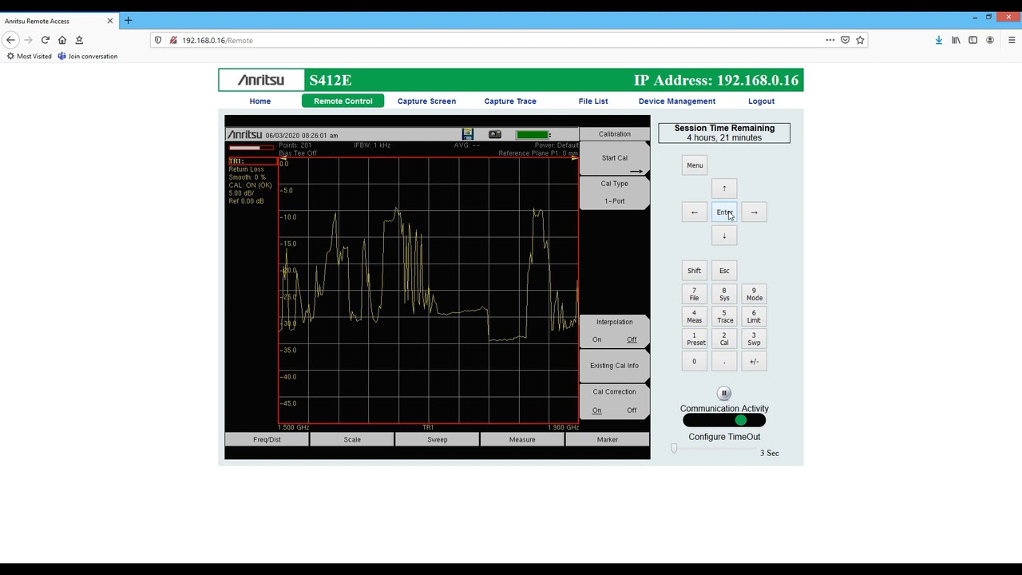The height and width of the screenshot is (575, 1022).
Task: Open Firefox downloads arrow icon
Action: point(939,40)
